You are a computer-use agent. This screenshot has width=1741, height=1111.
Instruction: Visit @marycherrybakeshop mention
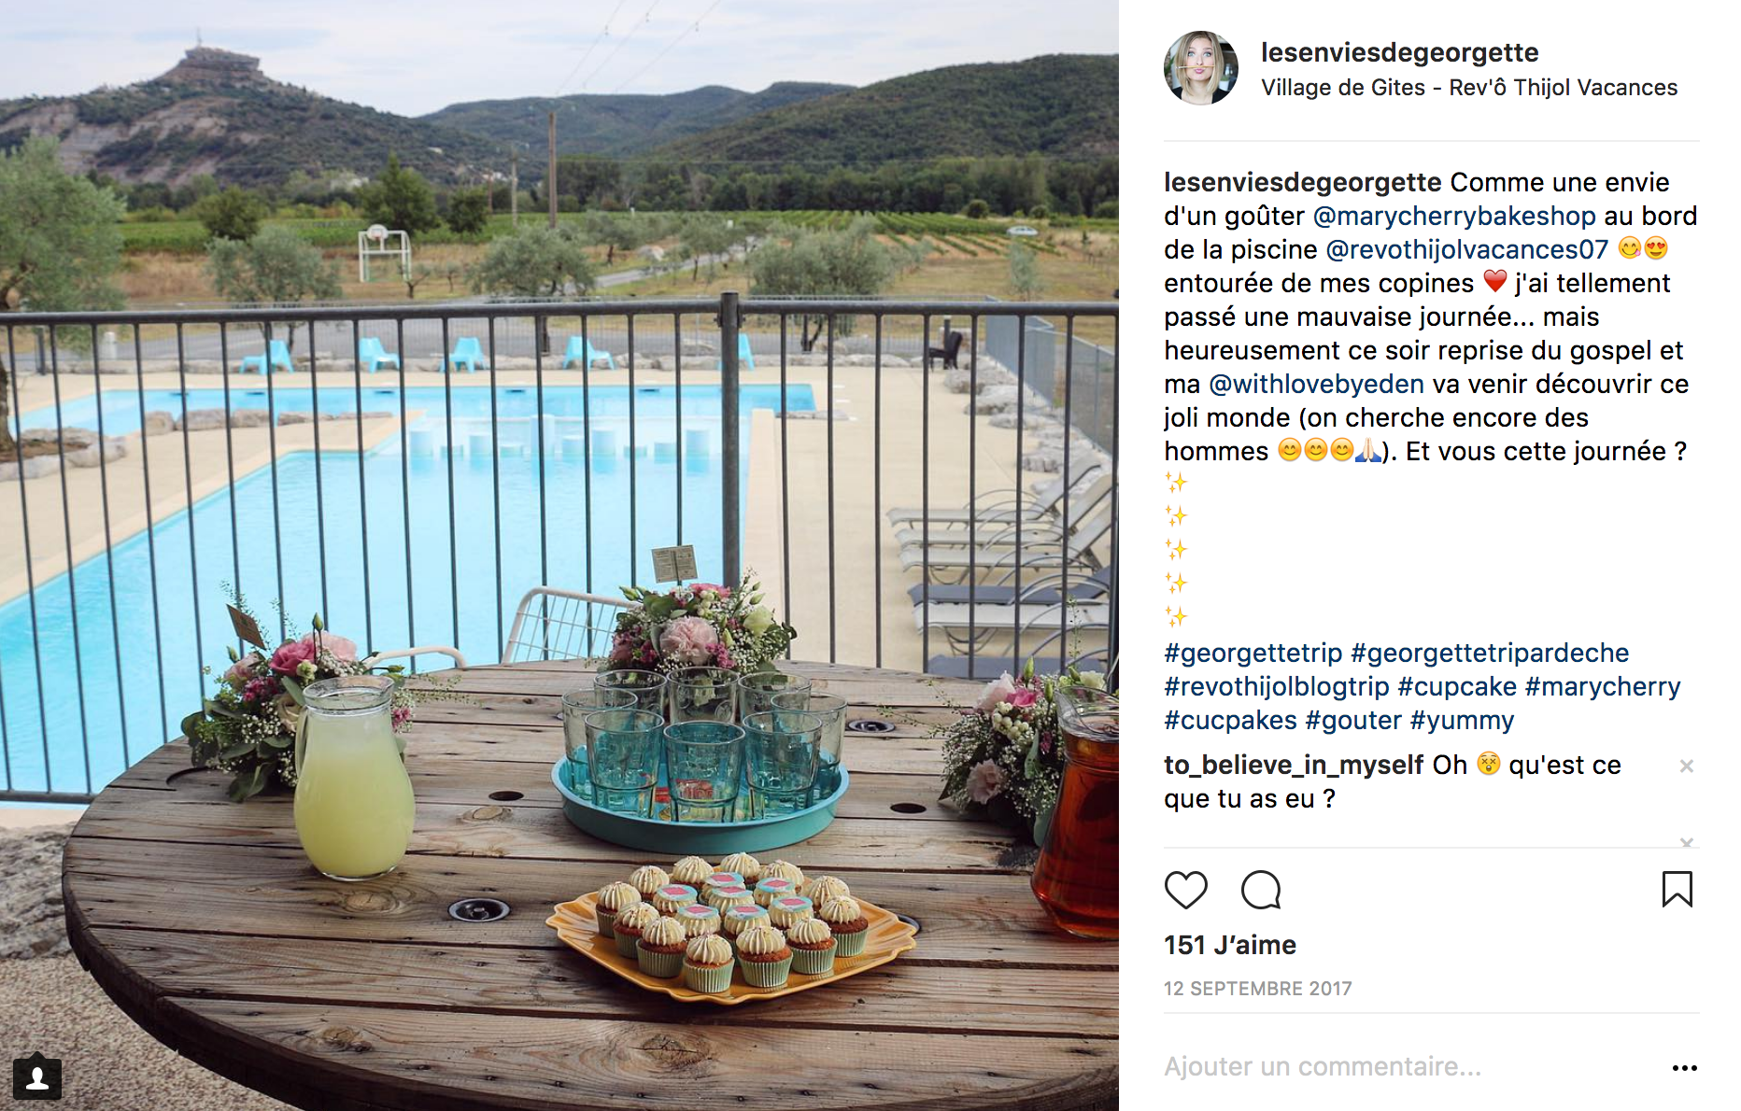click(x=1454, y=217)
